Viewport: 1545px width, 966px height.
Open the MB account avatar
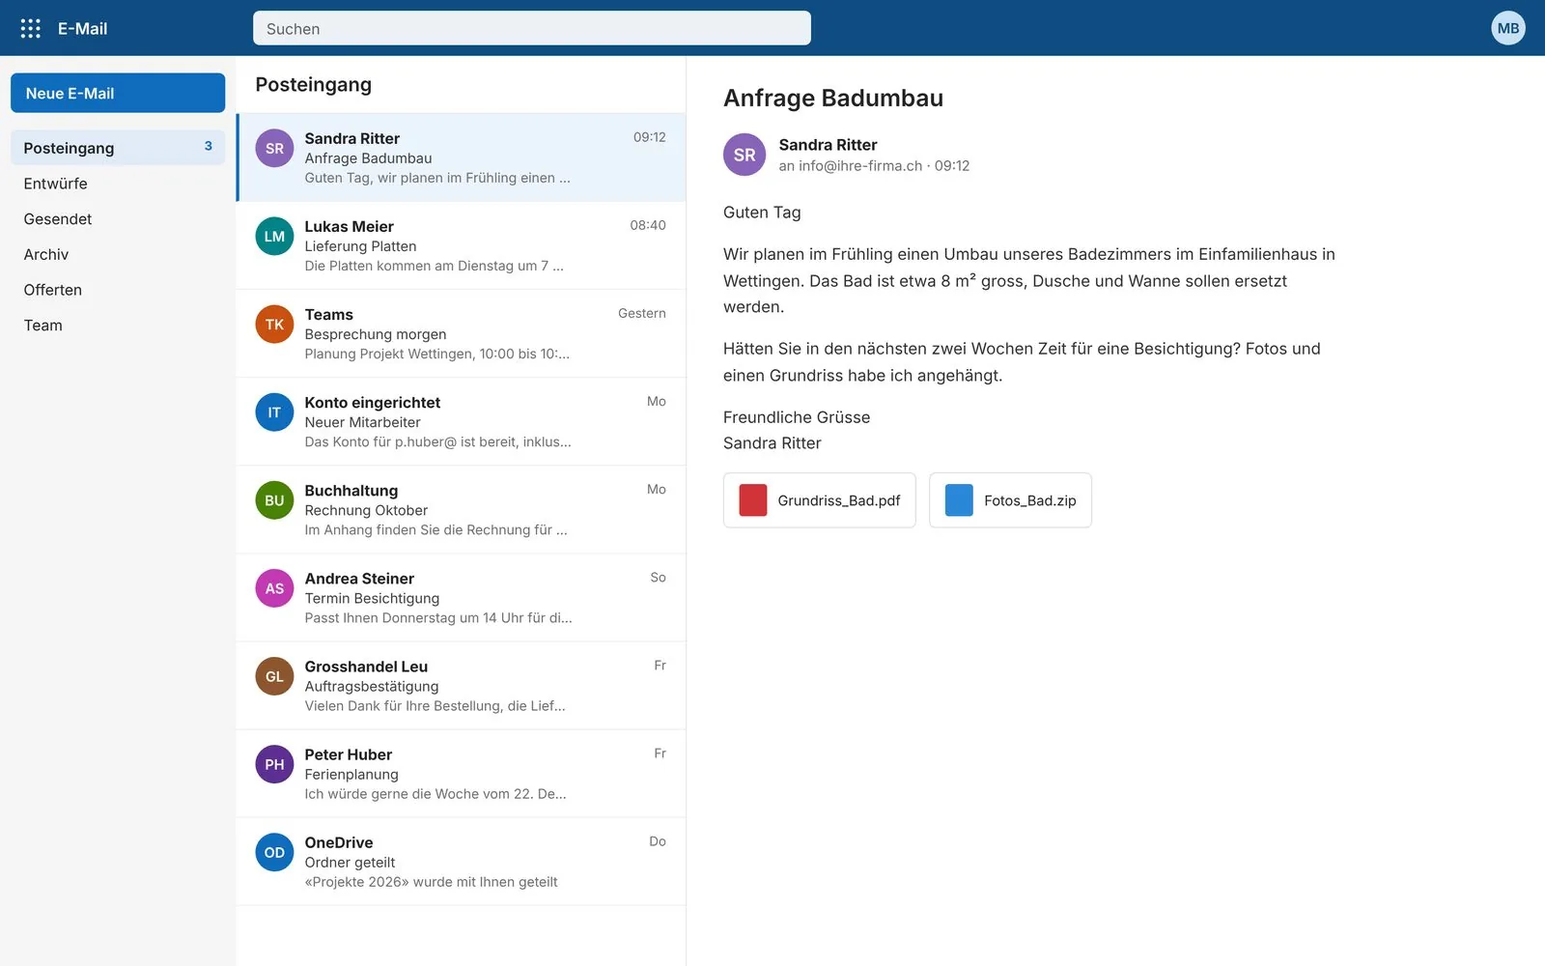click(1507, 28)
